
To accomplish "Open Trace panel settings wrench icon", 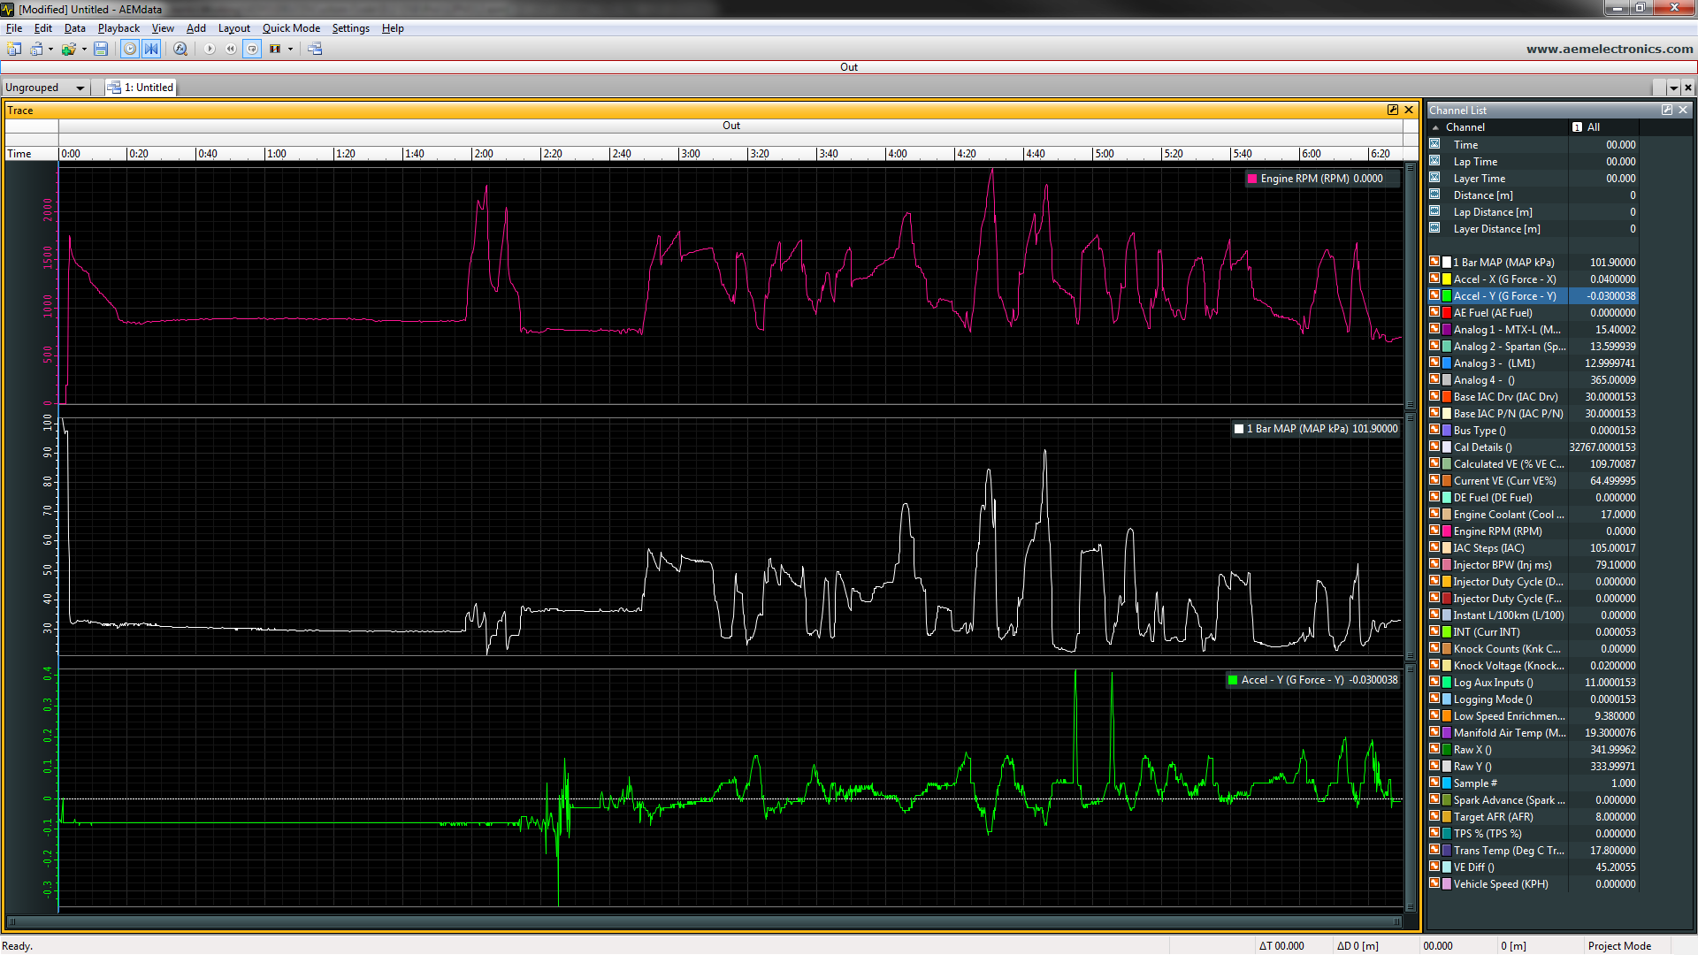I will pos(1393,110).
